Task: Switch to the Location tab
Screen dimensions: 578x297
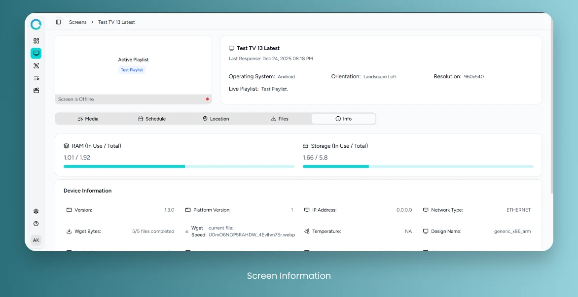Action: click(x=216, y=119)
